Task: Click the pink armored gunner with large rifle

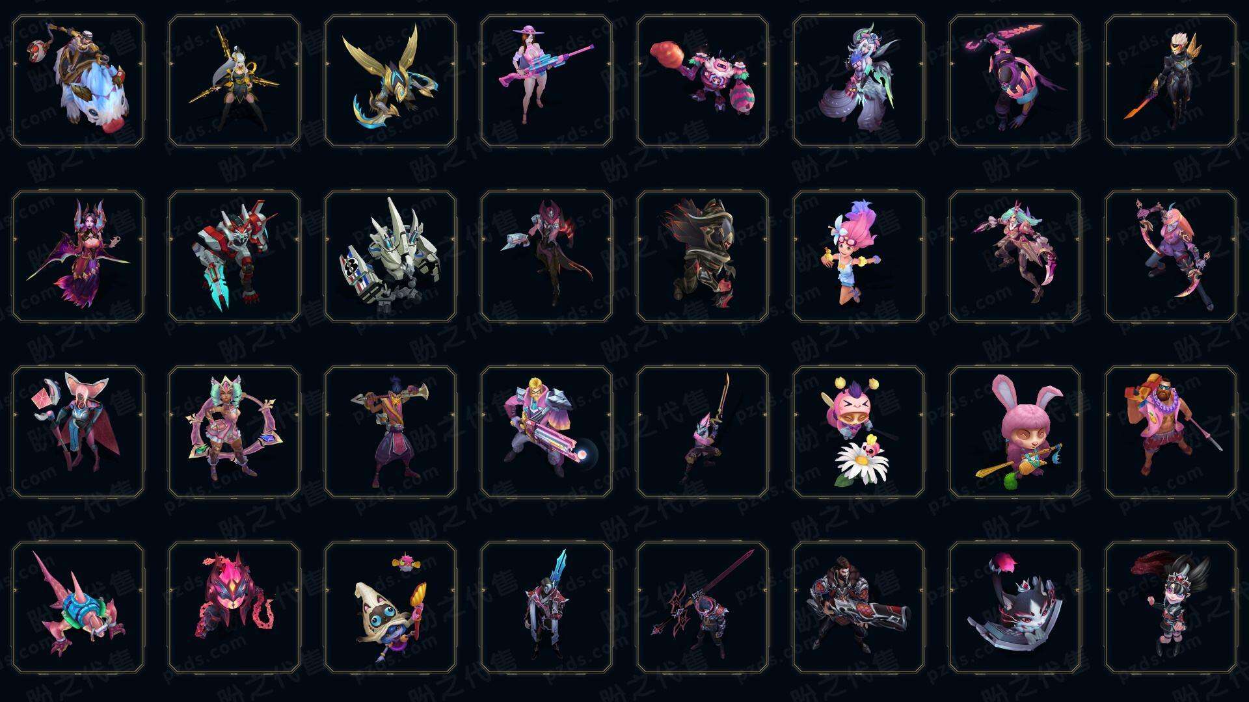Action: [x=546, y=432]
